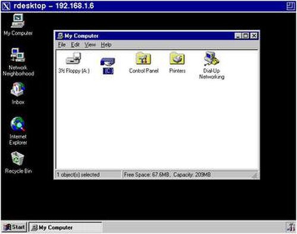Click the rdesktop title bar corner button
Image resolution: width=297 pixels, height=234 pixels.
pos(290,6)
